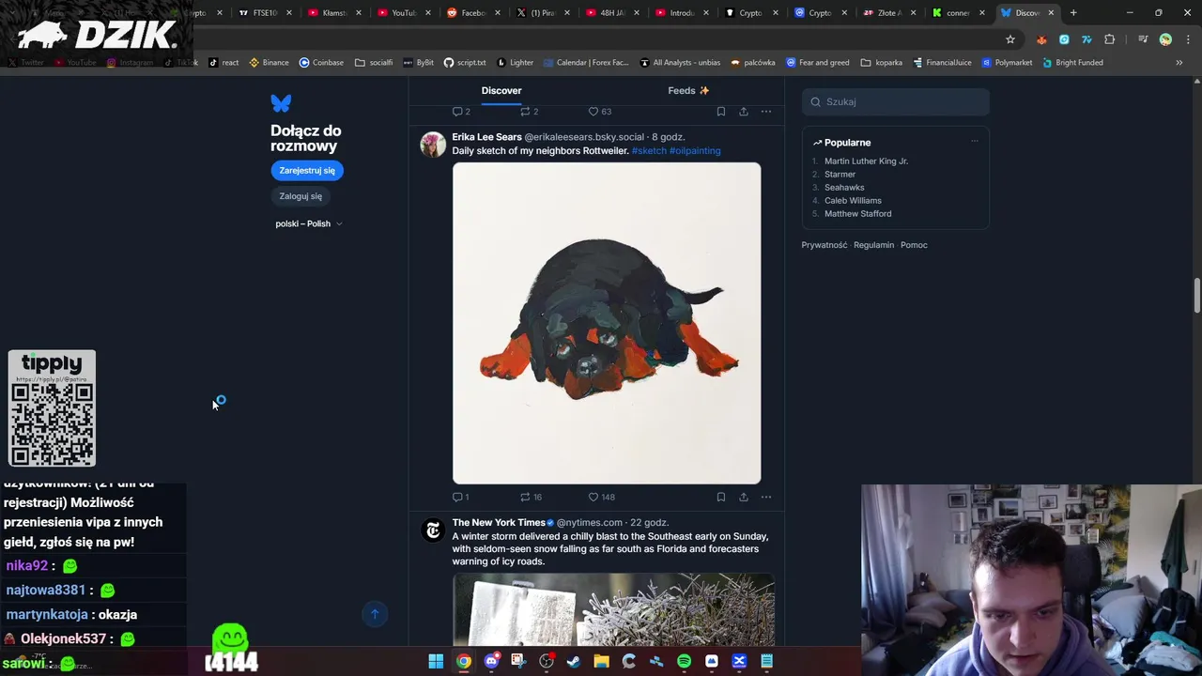
Task: Open the socialfi bookmarks folder
Action: point(374,62)
